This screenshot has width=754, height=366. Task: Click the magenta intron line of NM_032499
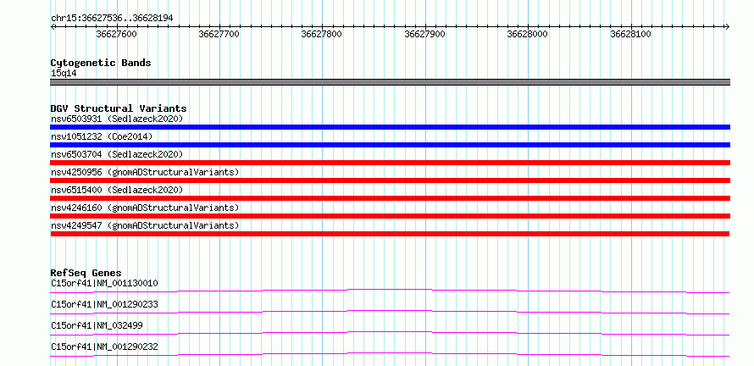(390, 333)
